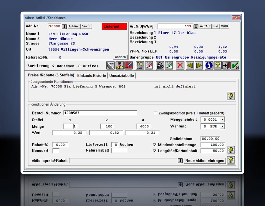265x206 pixels.
Task: Toggle the Losgröße/Kartoninhalt checkbox
Action: coord(155,151)
